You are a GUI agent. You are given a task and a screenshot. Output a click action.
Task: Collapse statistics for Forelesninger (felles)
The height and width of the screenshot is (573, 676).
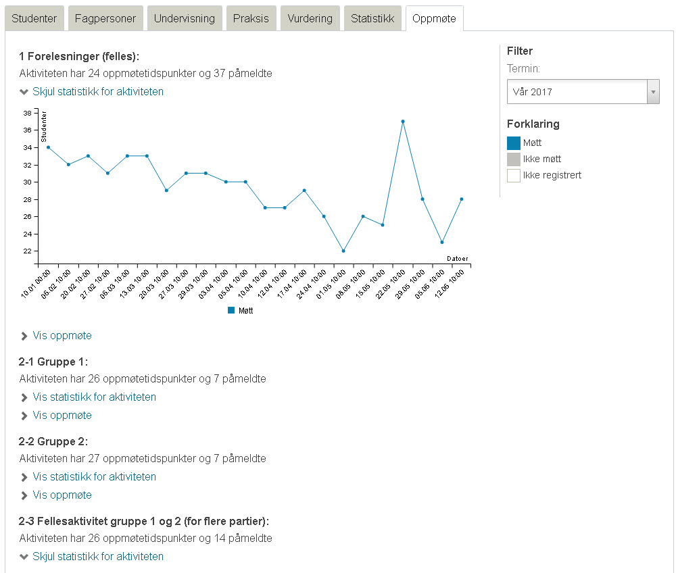pyautogui.click(x=98, y=92)
